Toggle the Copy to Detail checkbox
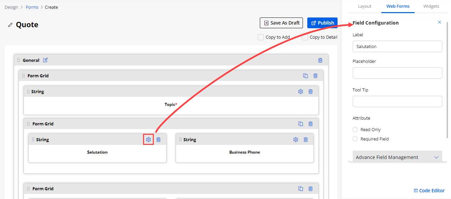 [305, 37]
